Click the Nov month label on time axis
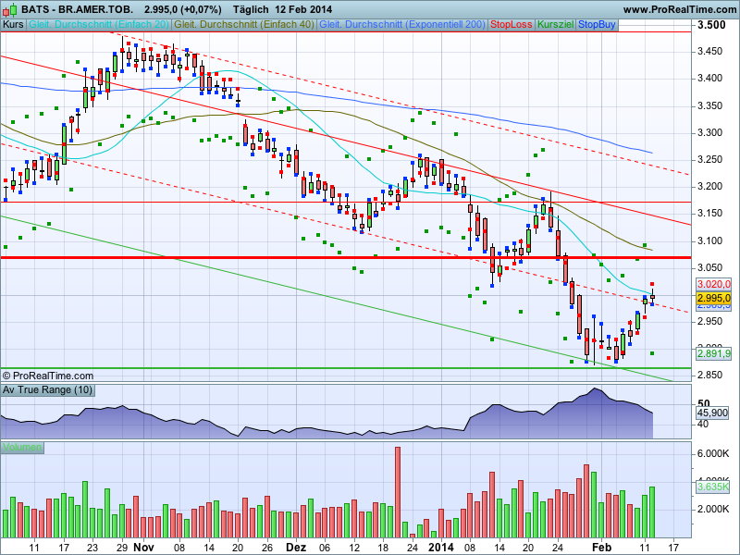740x555 pixels. click(143, 548)
